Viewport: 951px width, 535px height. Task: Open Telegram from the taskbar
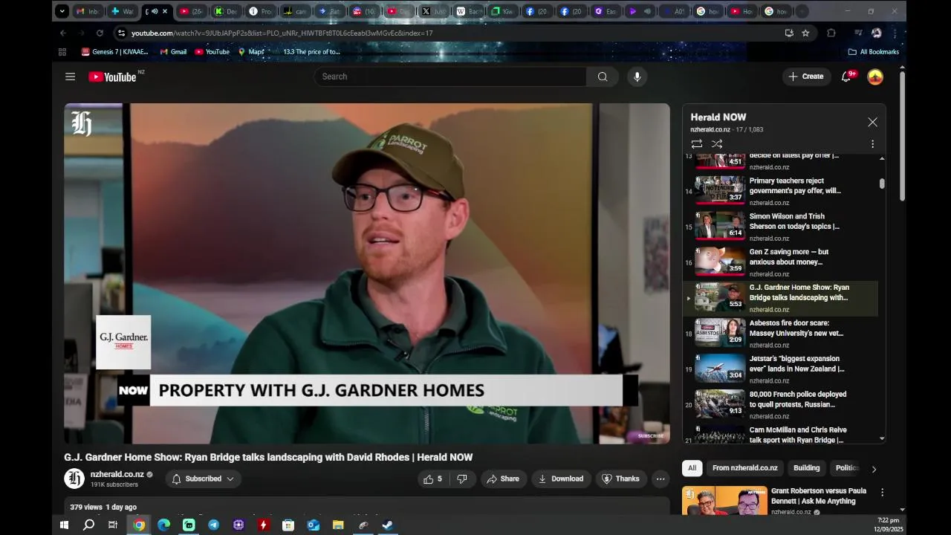[213, 525]
